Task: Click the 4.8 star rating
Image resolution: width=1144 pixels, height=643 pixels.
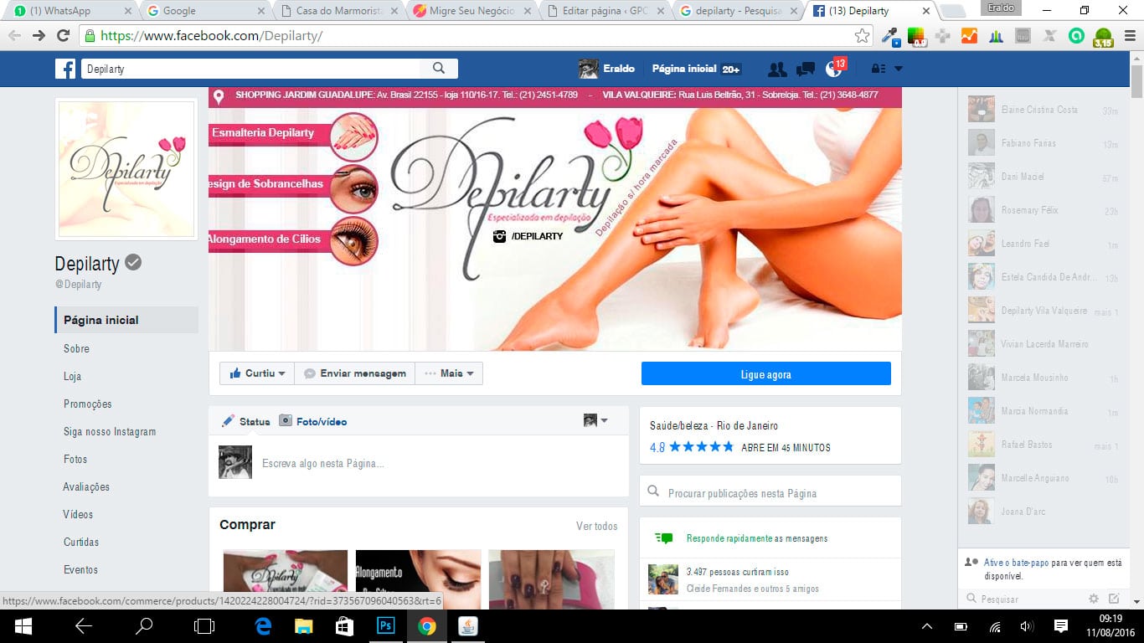Action: click(x=692, y=447)
